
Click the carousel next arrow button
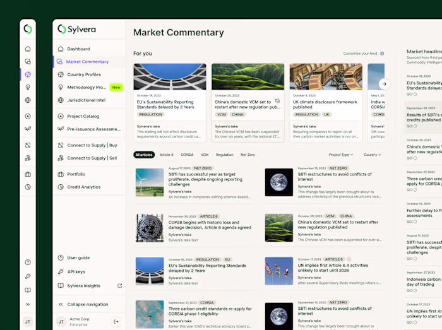tap(384, 84)
